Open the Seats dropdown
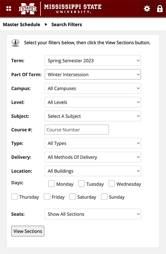This screenshot has width=166, height=254. [93, 214]
